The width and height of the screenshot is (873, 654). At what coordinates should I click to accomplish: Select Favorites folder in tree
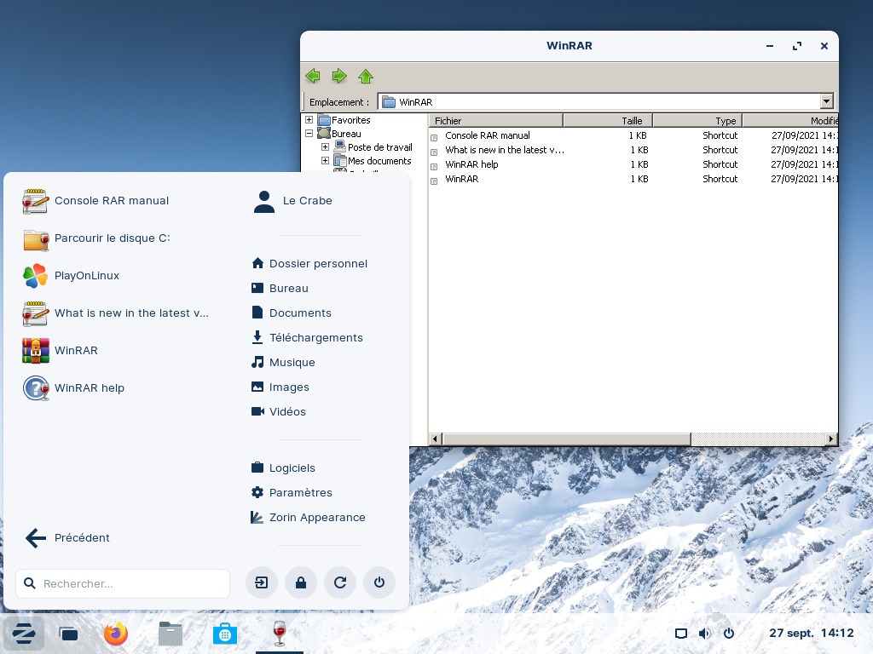[x=350, y=120]
